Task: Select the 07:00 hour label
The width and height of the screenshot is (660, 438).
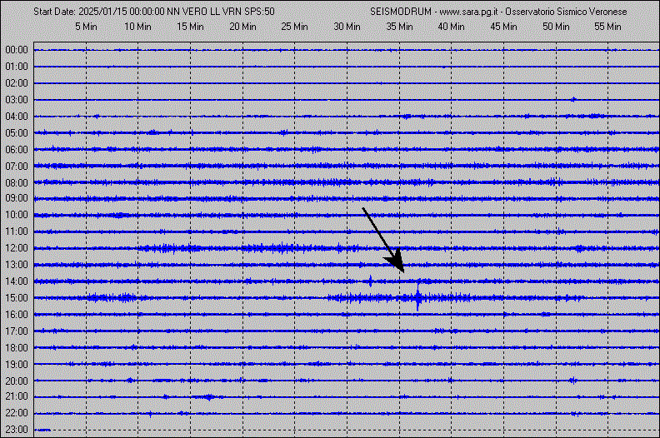Action: pos(17,167)
